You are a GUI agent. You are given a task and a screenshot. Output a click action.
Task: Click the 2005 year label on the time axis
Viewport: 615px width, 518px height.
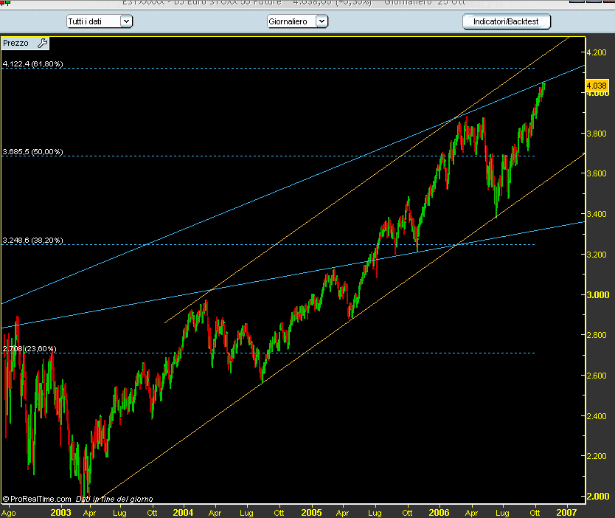tap(311, 513)
